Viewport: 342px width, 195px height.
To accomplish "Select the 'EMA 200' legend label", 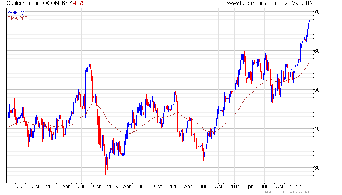I will 17,18.
